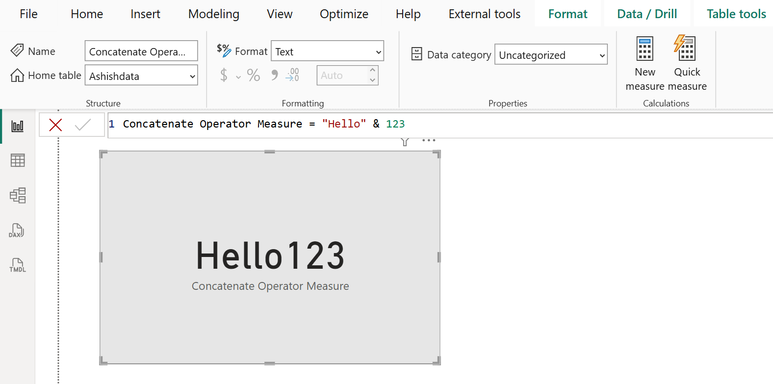
Task: Click the New measure icon
Action: [644, 49]
